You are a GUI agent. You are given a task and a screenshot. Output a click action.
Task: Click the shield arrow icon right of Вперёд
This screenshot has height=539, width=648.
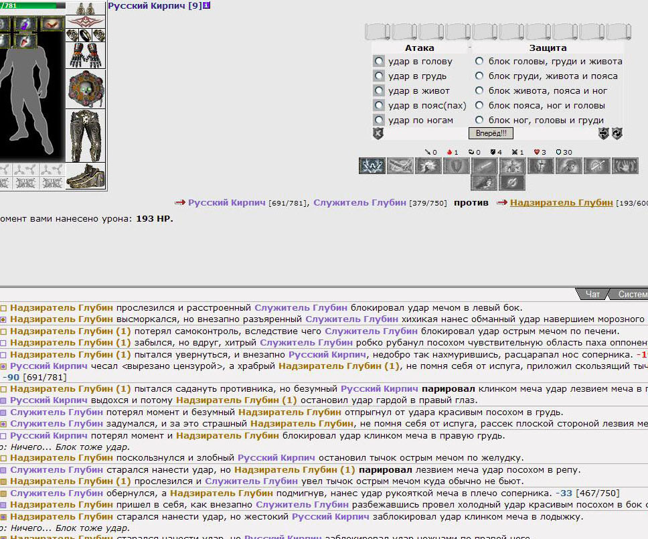click(x=603, y=133)
